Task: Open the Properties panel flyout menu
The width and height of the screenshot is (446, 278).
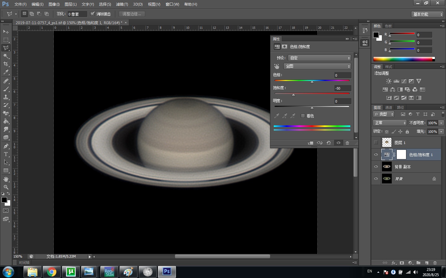Action: click(355, 39)
